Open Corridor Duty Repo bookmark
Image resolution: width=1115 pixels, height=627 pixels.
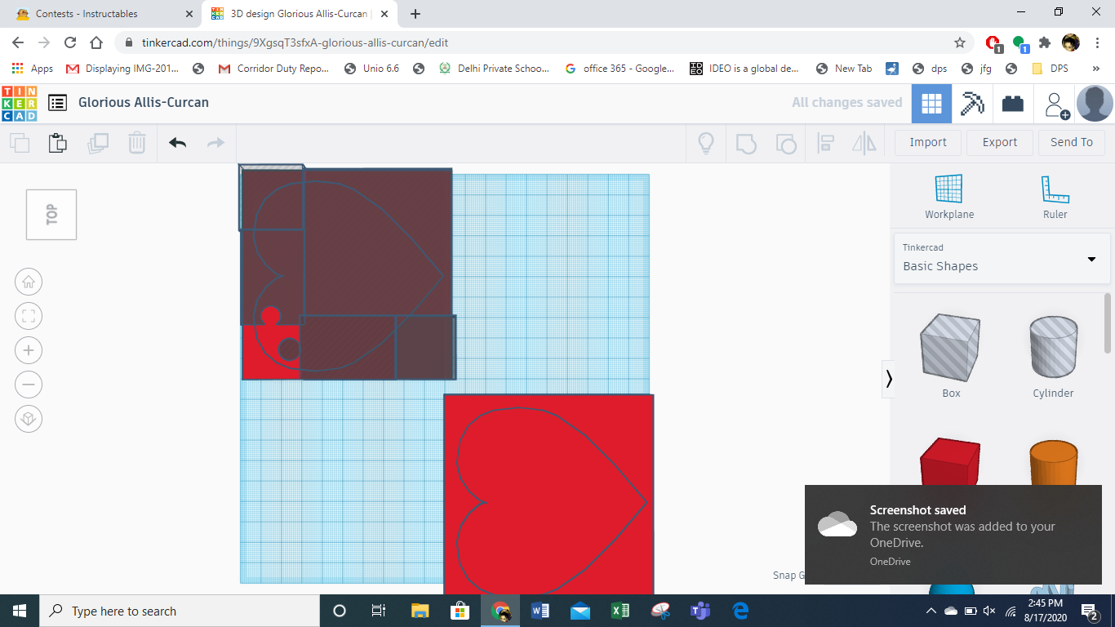point(273,69)
